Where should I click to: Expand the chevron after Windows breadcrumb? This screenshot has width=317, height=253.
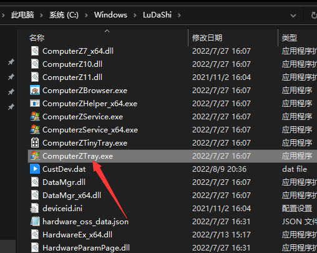135,15
